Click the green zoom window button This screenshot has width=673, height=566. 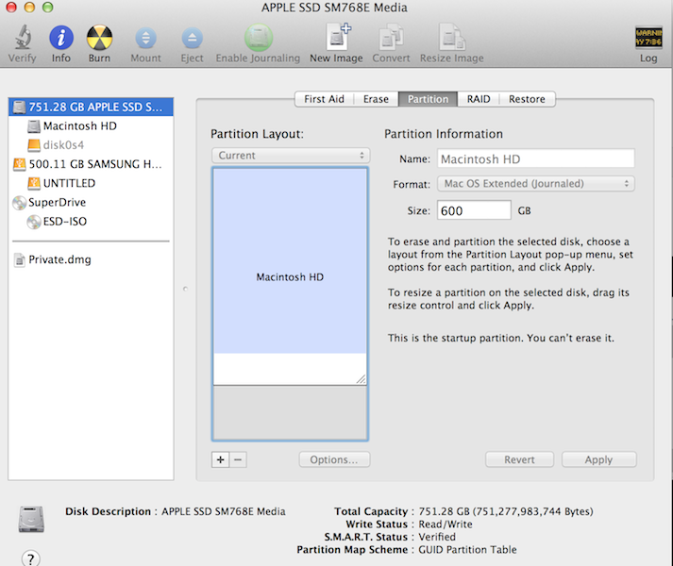[x=47, y=7]
